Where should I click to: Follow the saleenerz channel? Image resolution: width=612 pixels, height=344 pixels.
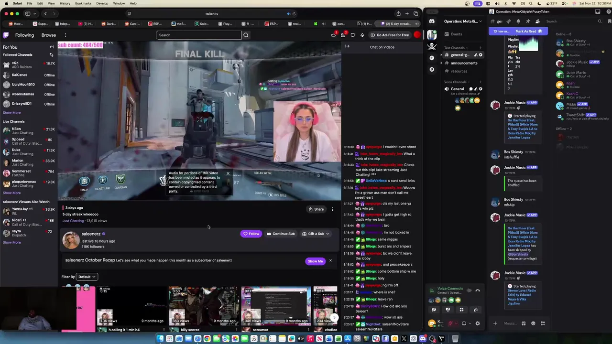251,234
